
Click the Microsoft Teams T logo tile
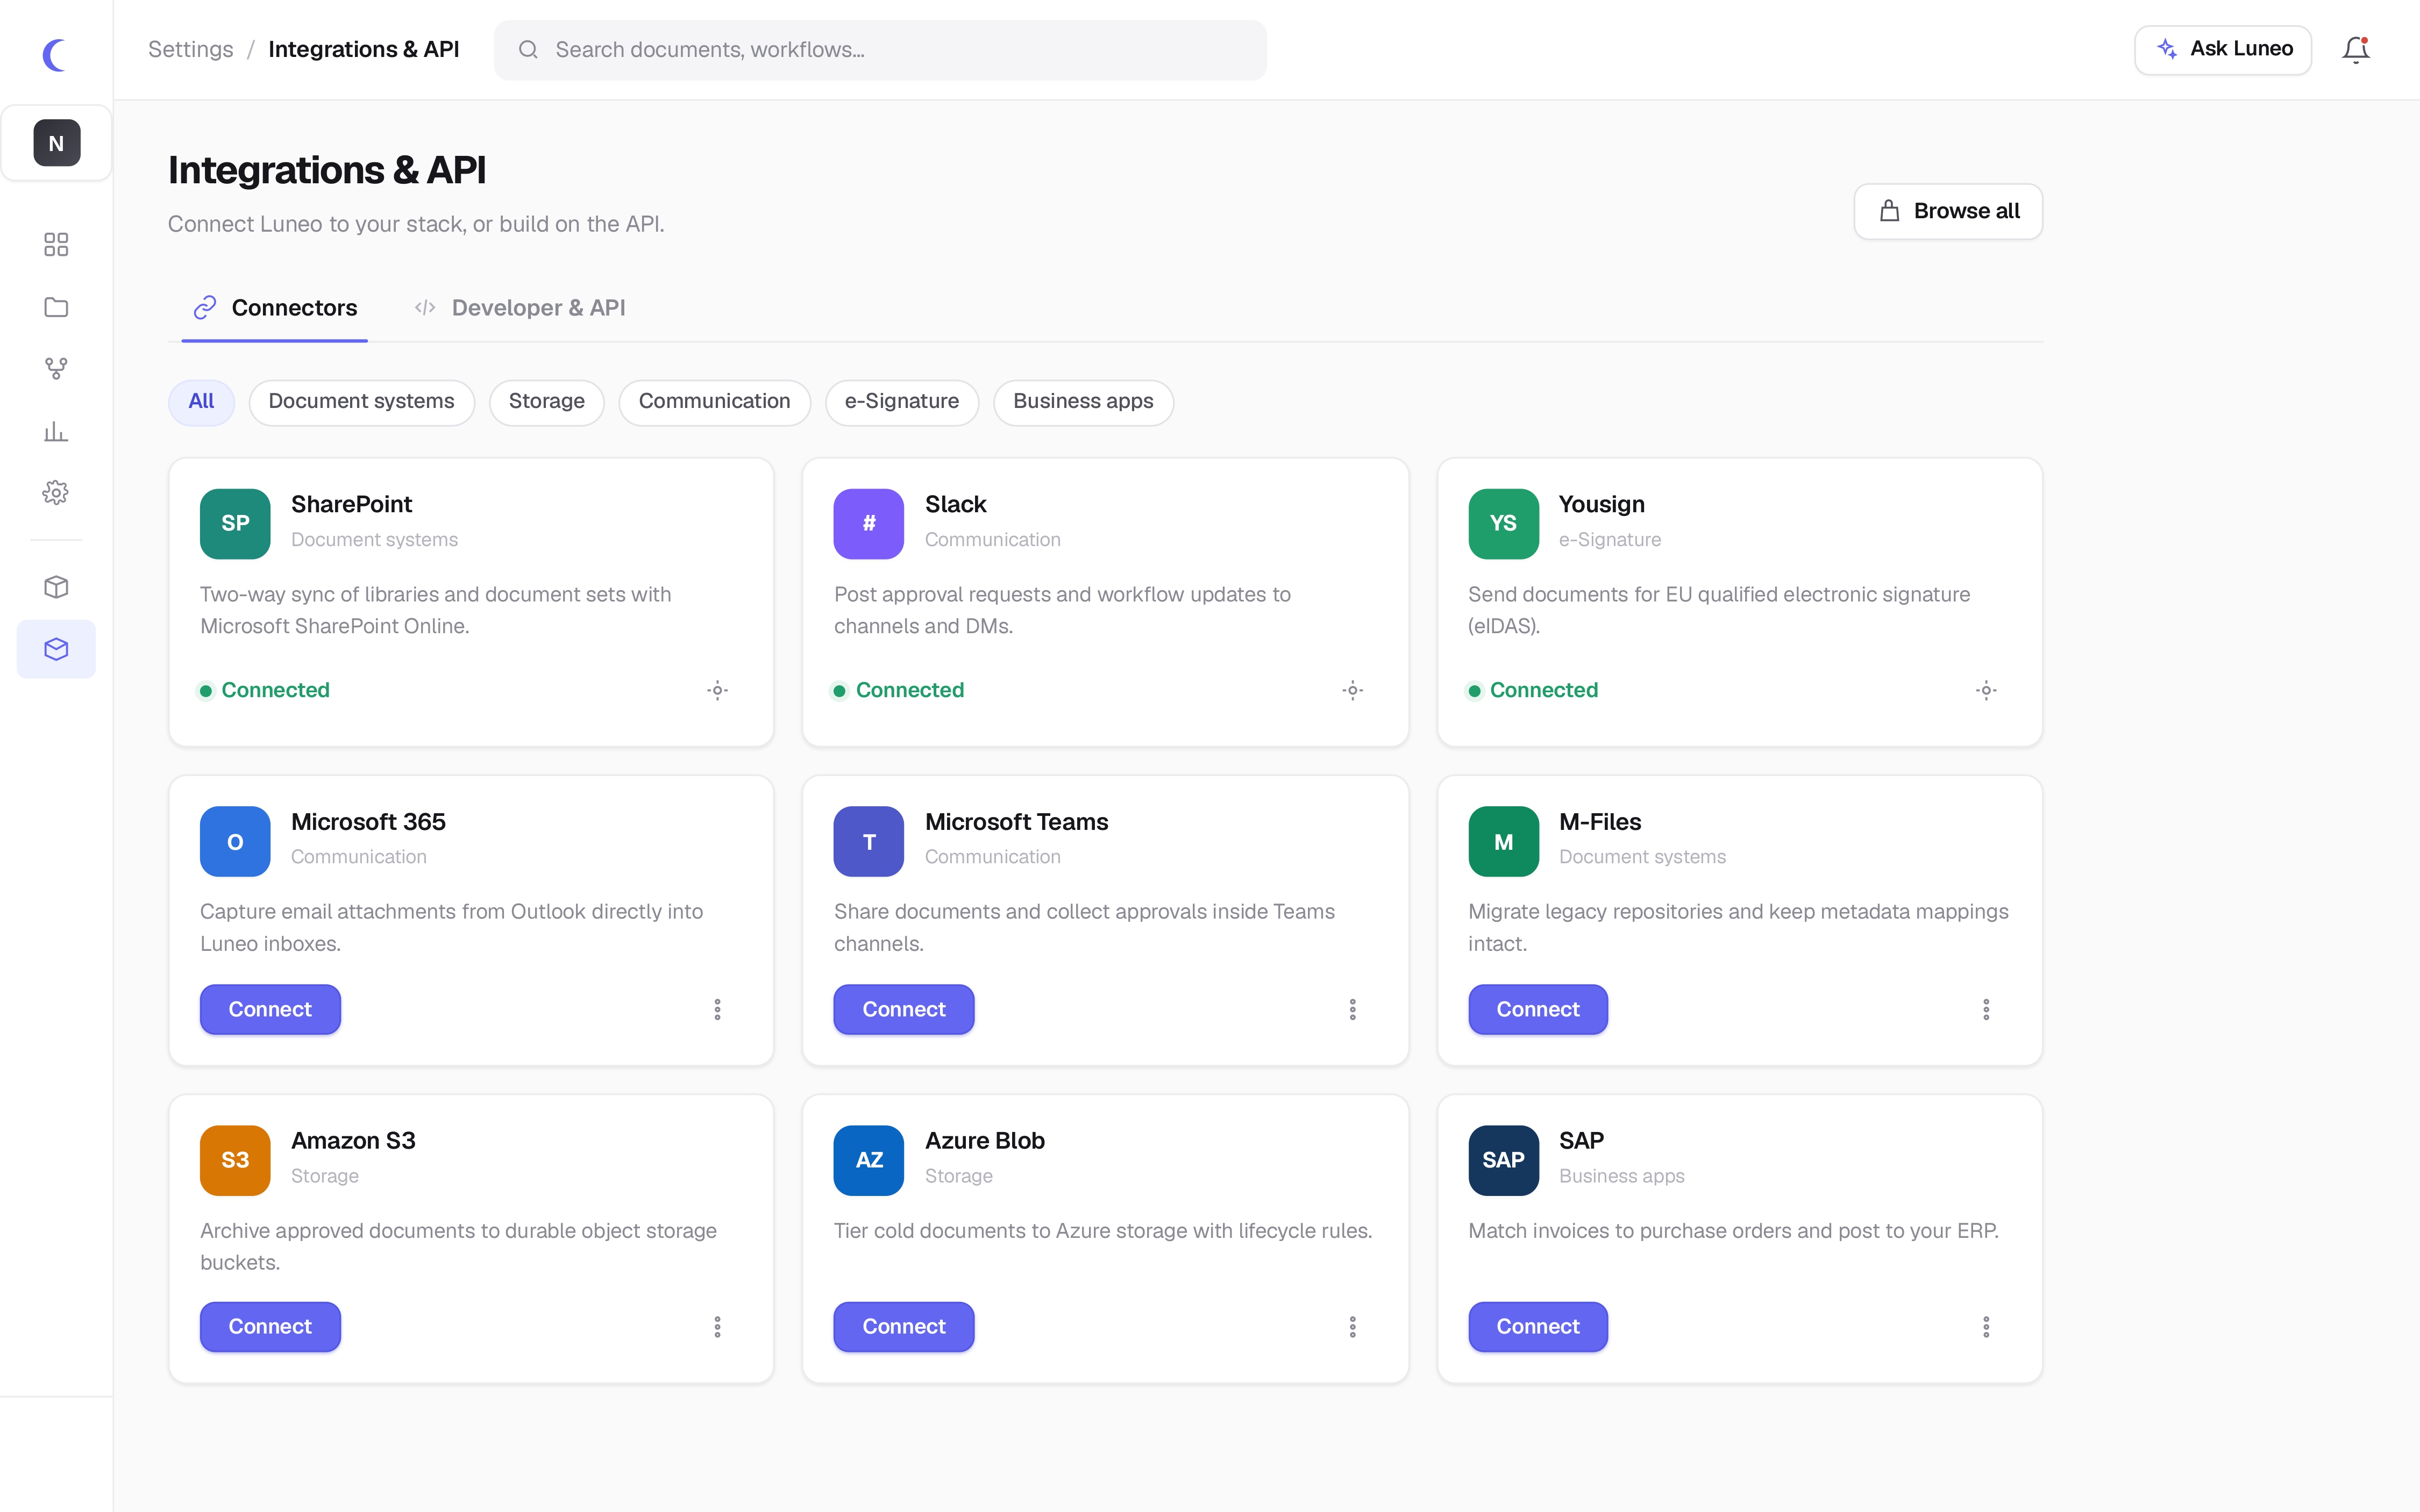[869, 841]
